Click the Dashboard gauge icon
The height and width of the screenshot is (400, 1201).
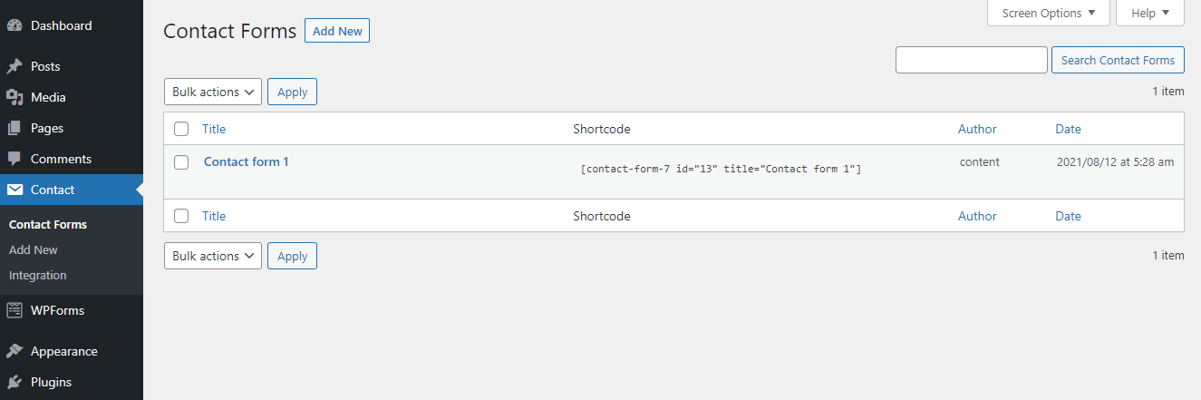click(15, 25)
